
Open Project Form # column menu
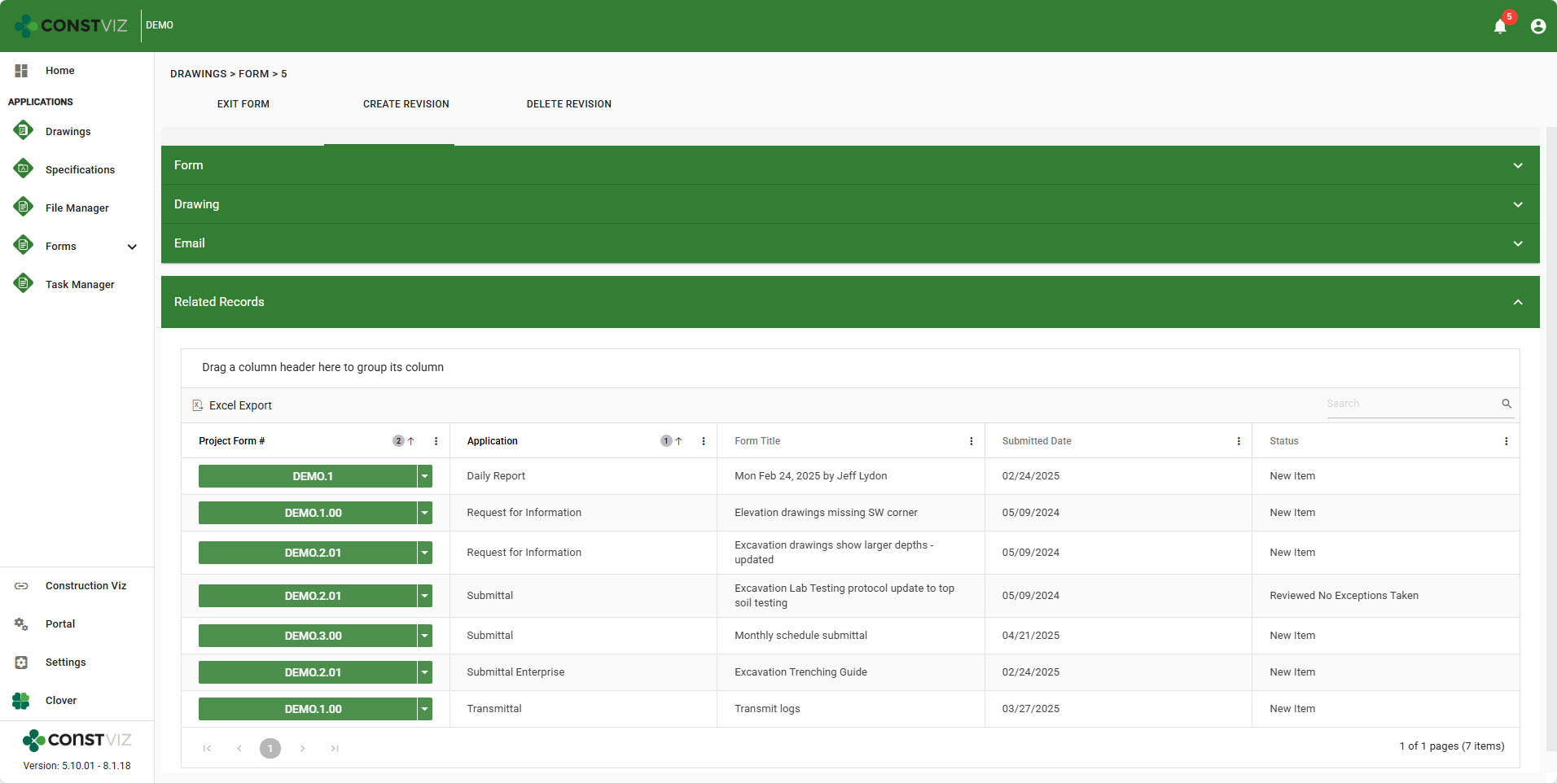[436, 441]
